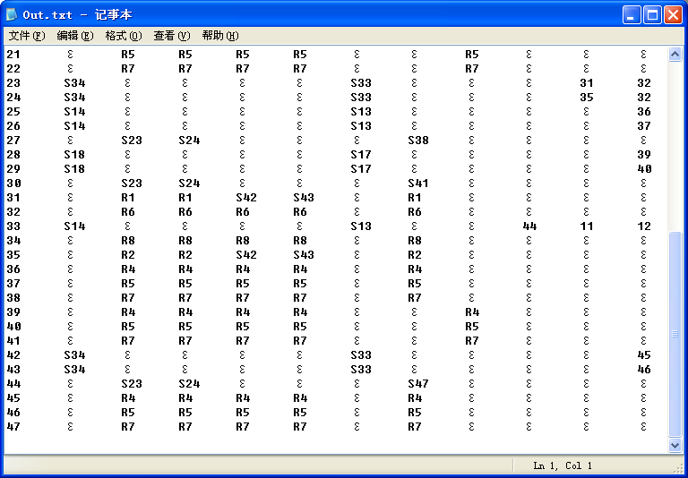Click value 45 at end of row 42

click(x=644, y=355)
